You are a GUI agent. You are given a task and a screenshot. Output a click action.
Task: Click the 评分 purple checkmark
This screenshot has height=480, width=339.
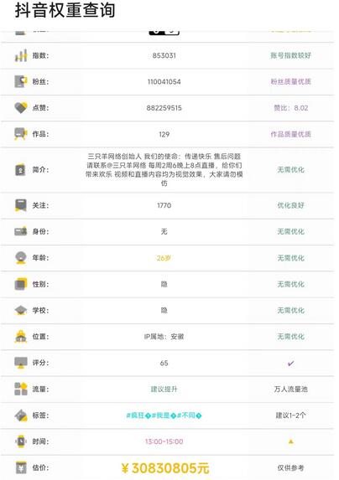tap(290, 364)
